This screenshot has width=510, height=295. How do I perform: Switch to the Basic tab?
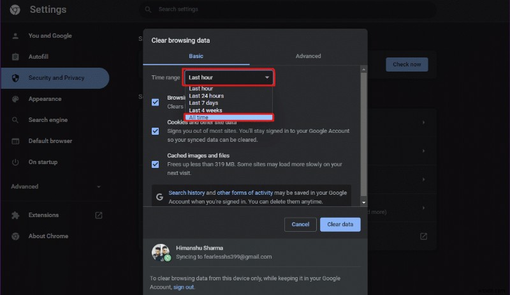tap(196, 56)
